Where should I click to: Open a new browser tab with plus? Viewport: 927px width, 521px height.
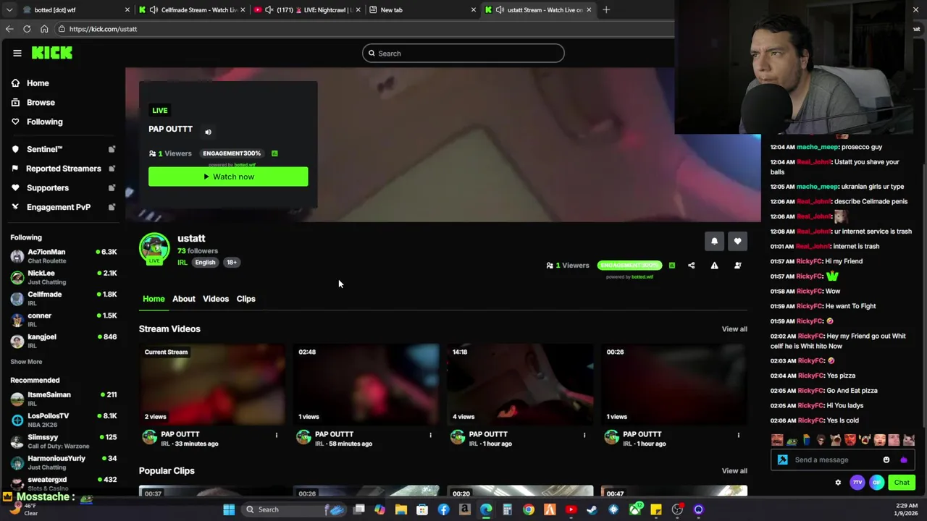[606, 10]
